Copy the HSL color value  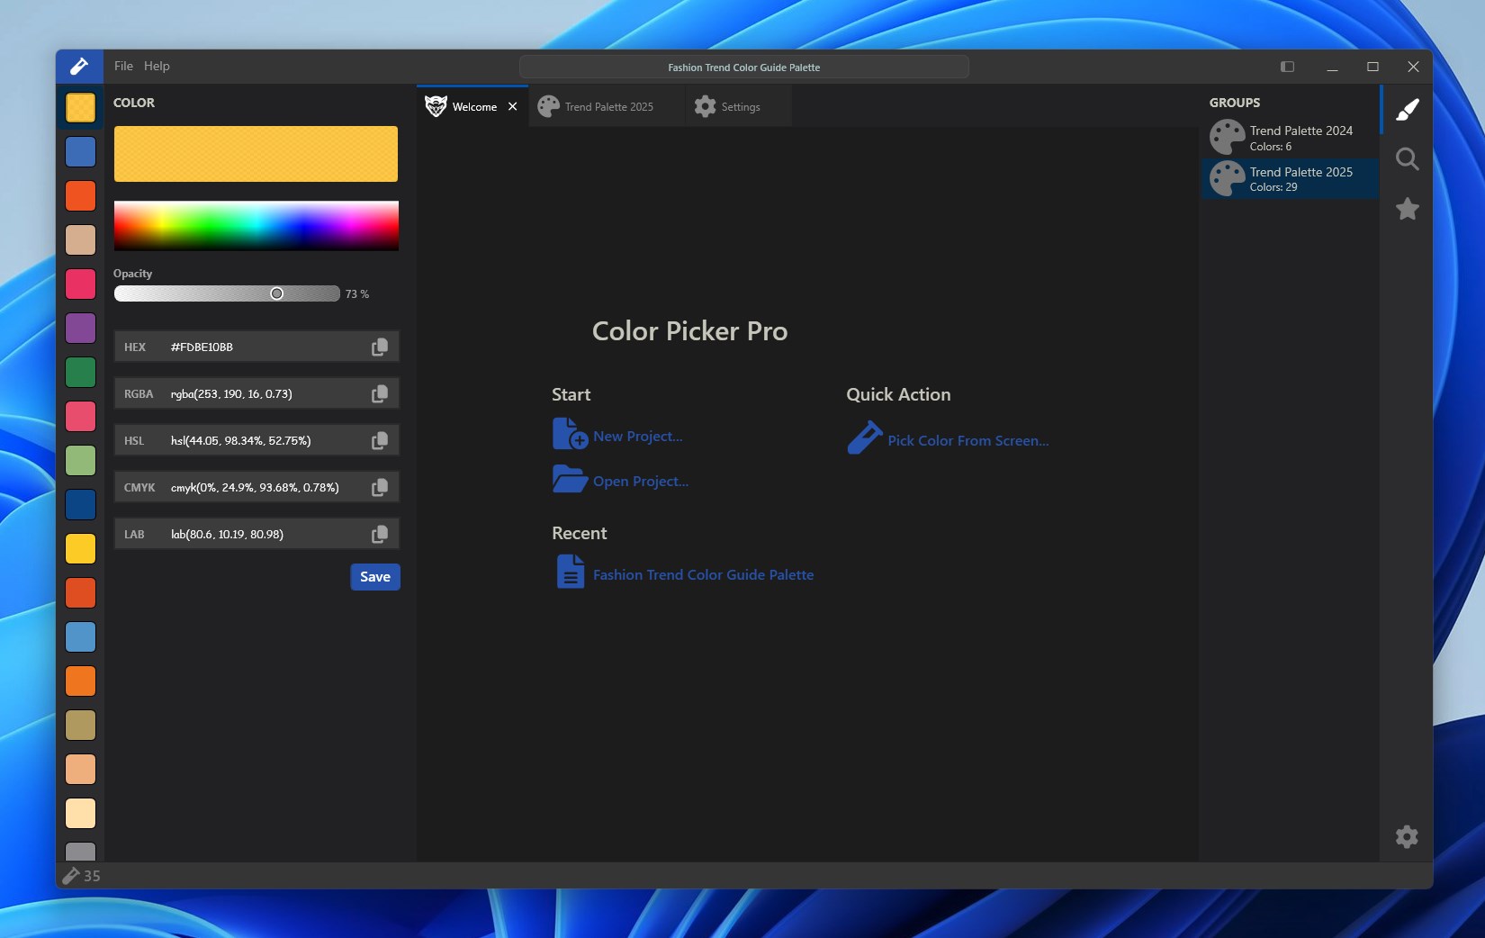coord(380,440)
